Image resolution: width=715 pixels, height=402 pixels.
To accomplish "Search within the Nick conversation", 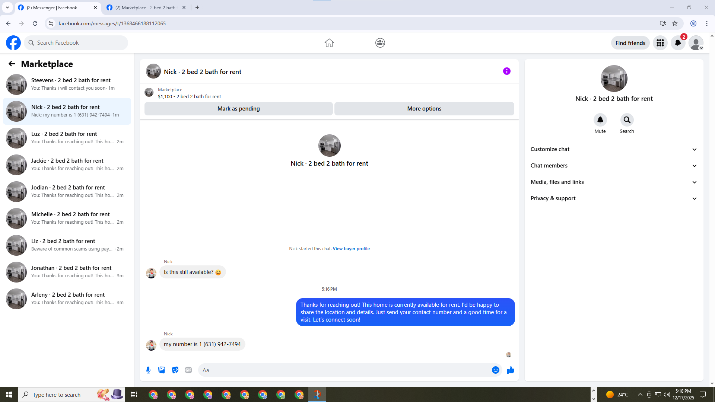I will point(627,120).
